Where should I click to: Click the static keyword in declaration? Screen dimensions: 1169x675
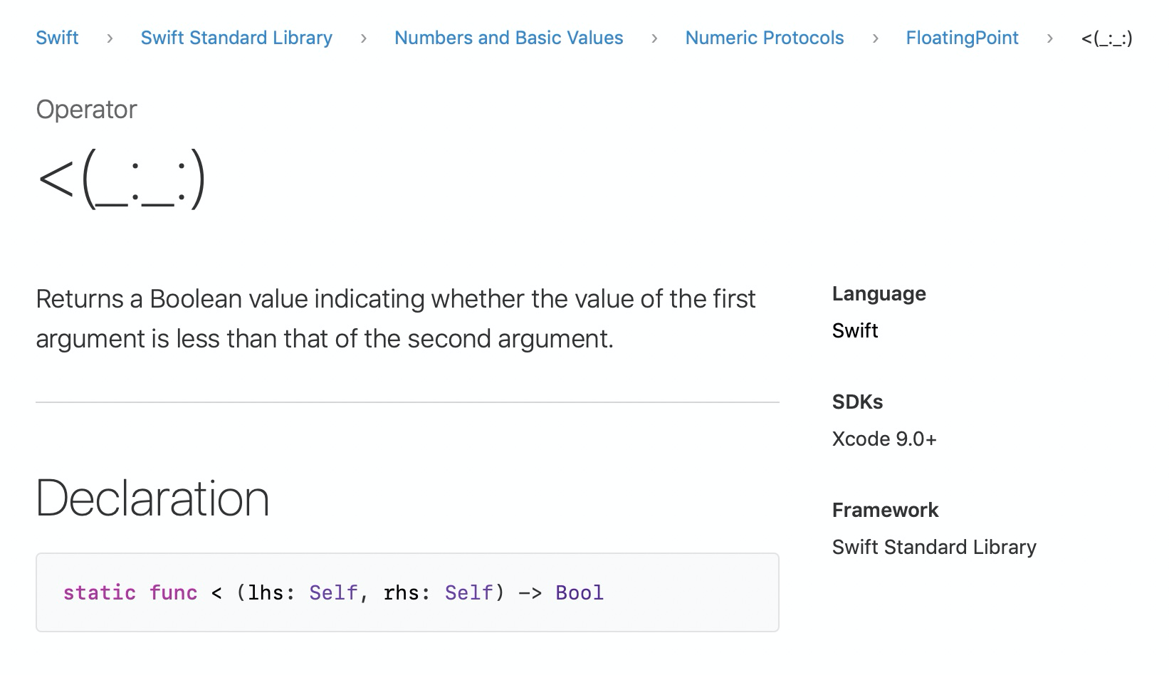tap(99, 592)
